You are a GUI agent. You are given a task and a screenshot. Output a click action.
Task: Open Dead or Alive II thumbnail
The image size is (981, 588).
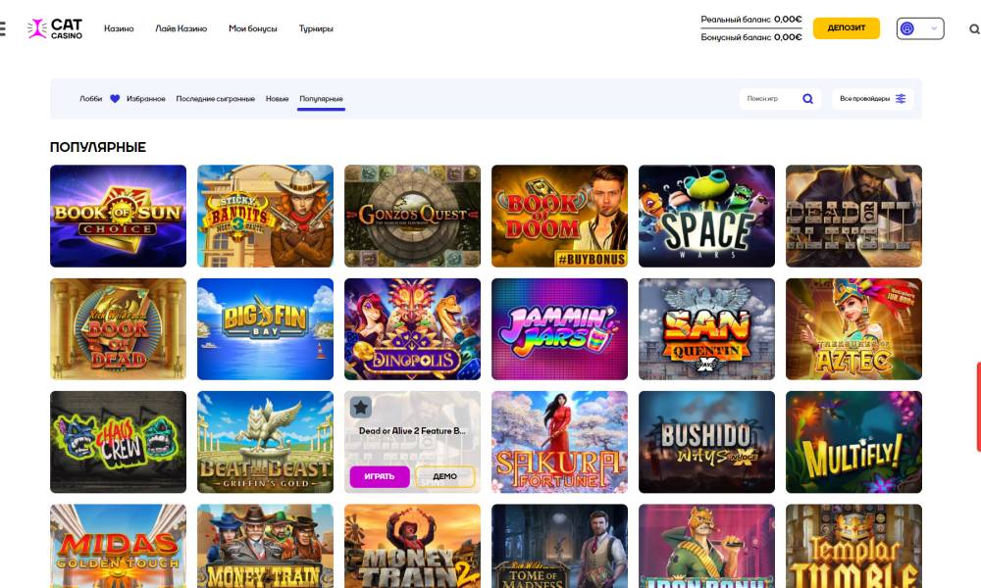[x=854, y=217]
